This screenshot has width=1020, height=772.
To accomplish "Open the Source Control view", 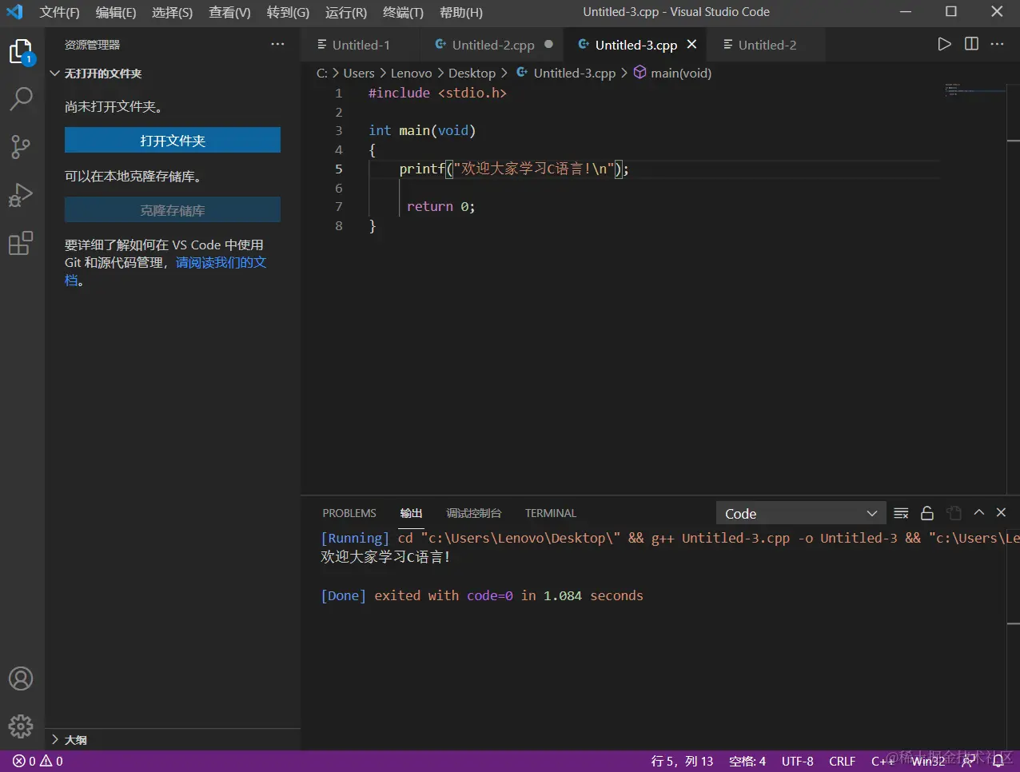I will click(21, 147).
